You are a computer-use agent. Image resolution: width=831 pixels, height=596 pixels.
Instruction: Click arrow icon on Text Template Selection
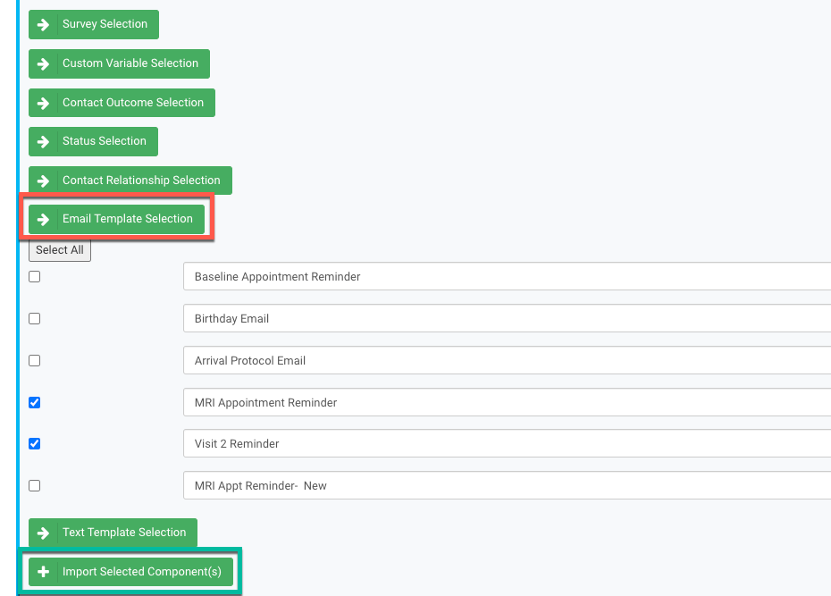[43, 533]
